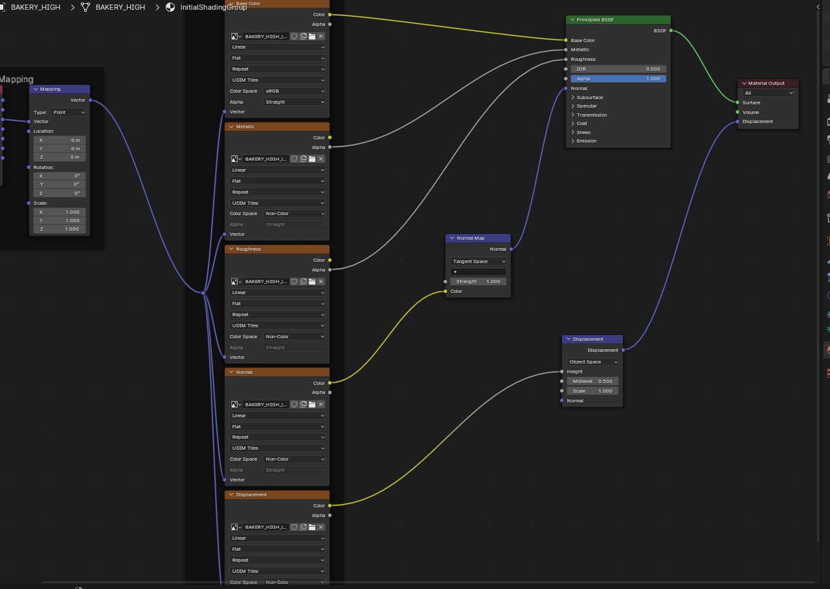830x589 pixels.
Task: Click Mapping Location X field
Action: [60, 140]
